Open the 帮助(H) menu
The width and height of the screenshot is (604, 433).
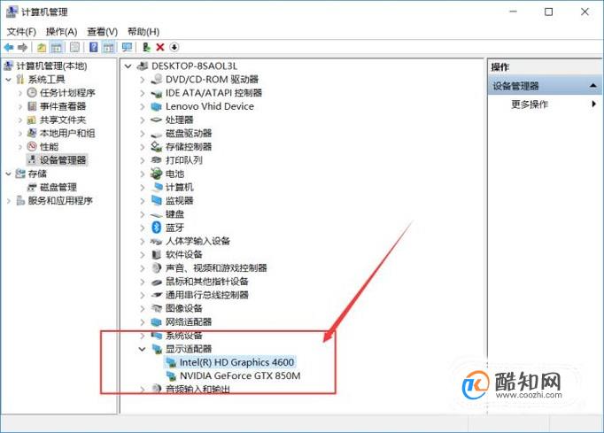point(143,32)
